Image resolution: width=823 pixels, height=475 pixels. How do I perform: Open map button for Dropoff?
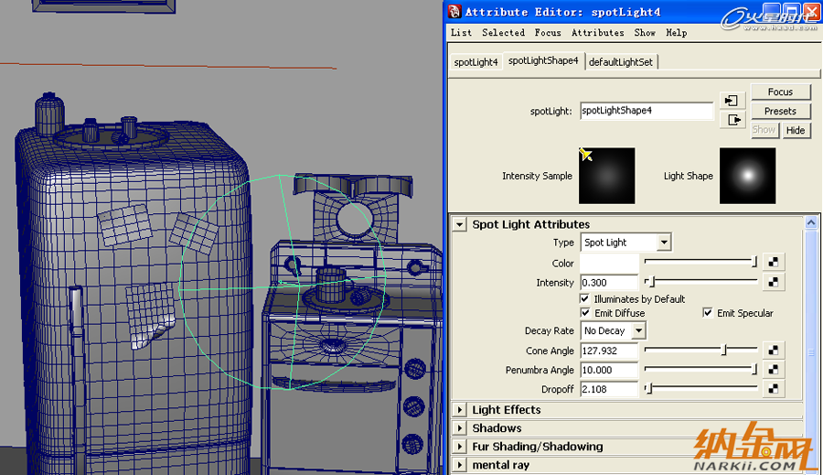pos(773,389)
